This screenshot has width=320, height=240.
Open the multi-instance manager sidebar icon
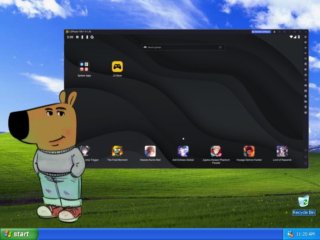[306, 69]
